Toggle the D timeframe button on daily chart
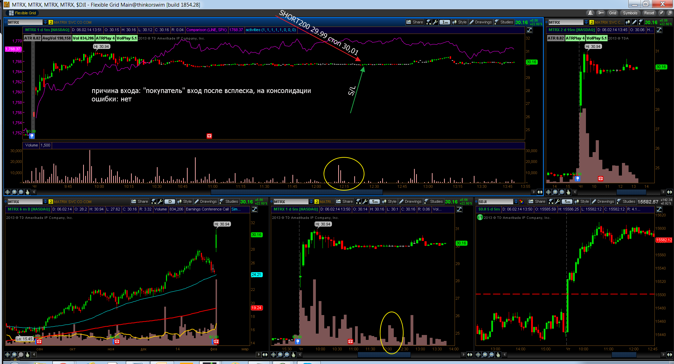This screenshot has width=674, height=364. point(170,201)
